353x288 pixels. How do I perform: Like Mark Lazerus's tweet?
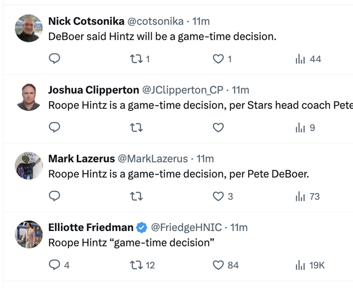tap(219, 196)
